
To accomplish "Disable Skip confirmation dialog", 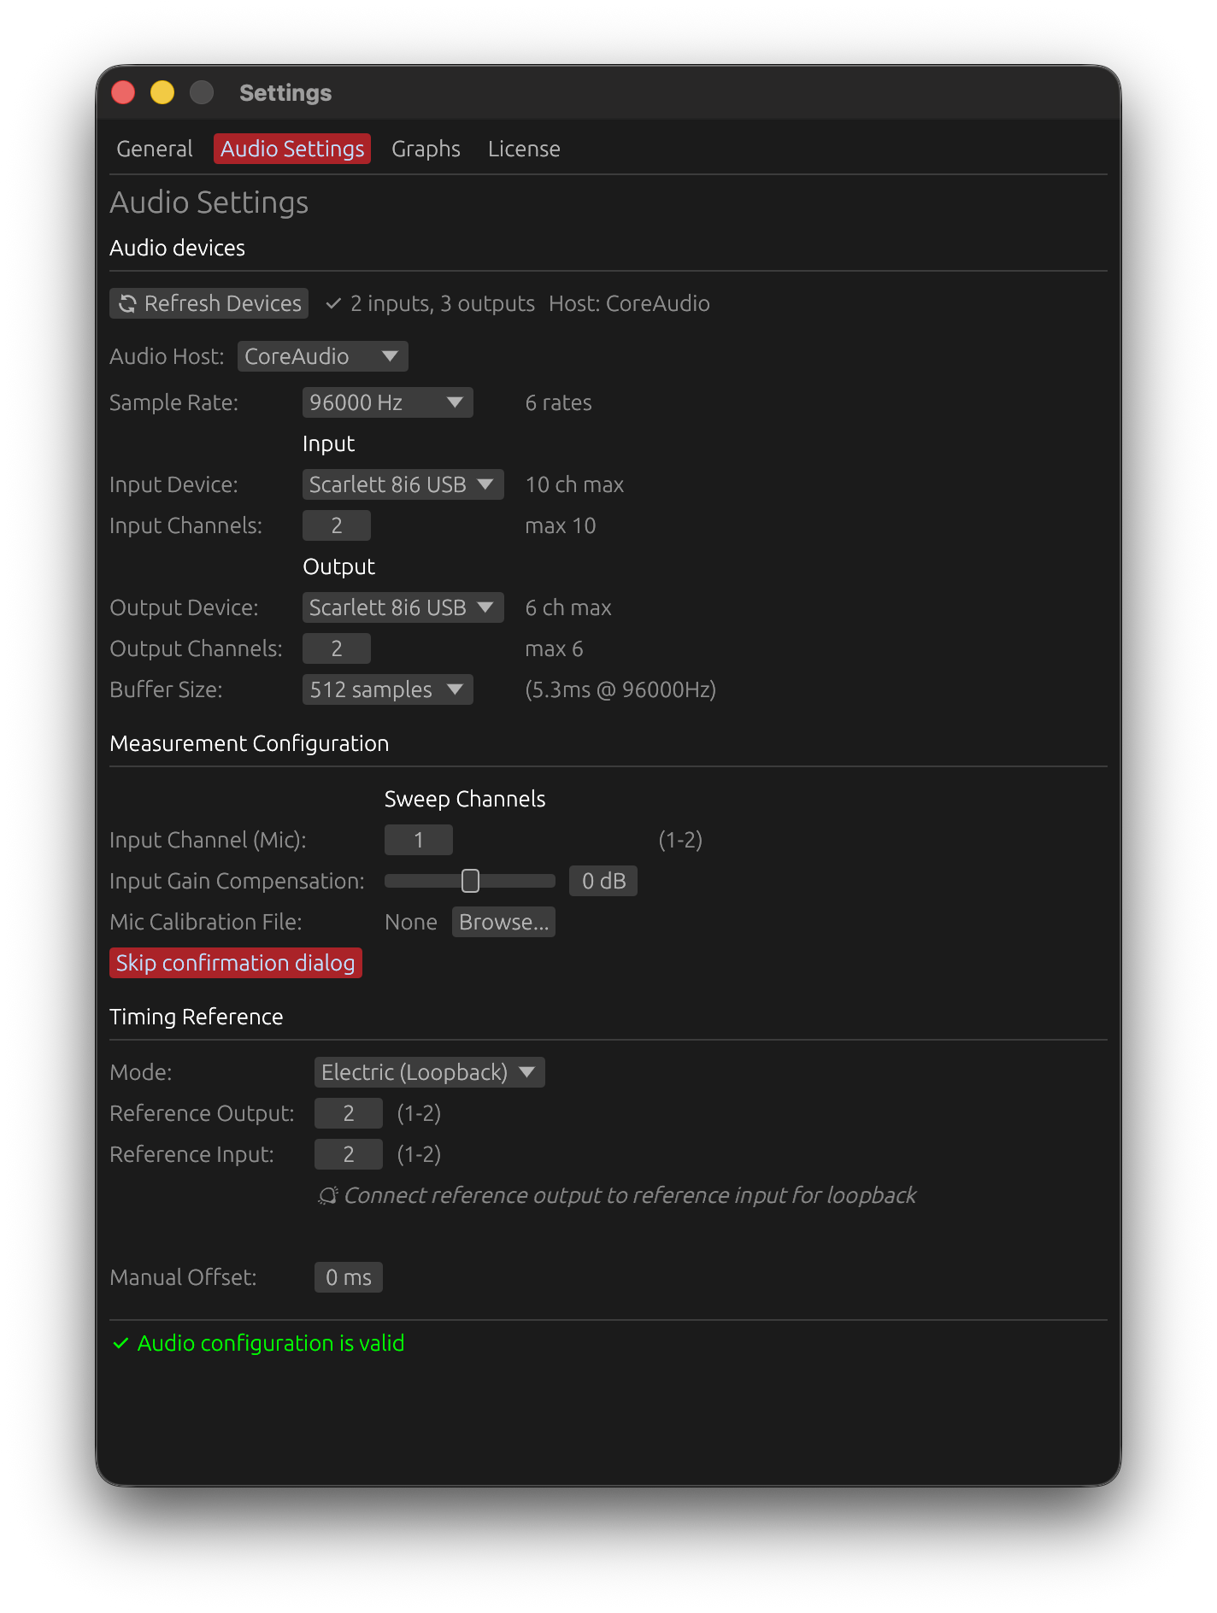I will [235, 963].
